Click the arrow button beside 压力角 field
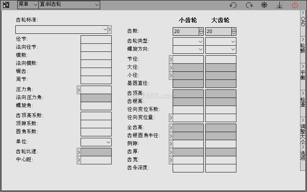This screenshot has width=307, height=192. coord(79,89)
